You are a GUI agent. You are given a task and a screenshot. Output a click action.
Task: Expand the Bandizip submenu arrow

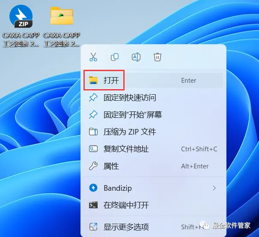214,188
